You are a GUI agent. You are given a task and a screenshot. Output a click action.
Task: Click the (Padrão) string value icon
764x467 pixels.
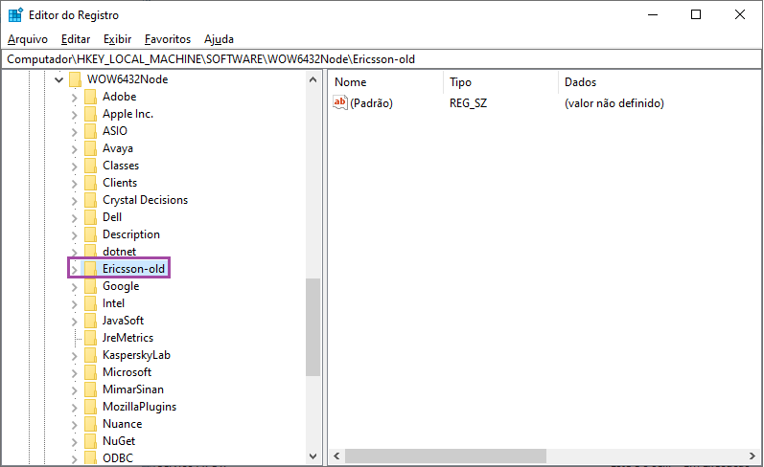click(x=340, y=102)
